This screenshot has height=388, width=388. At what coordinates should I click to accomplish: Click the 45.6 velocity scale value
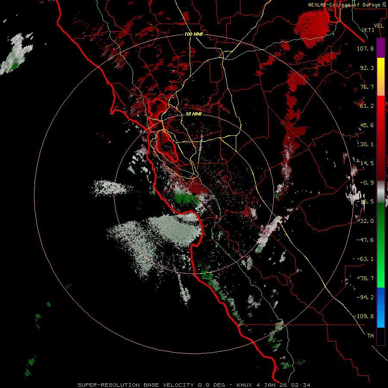coord(367,125)
